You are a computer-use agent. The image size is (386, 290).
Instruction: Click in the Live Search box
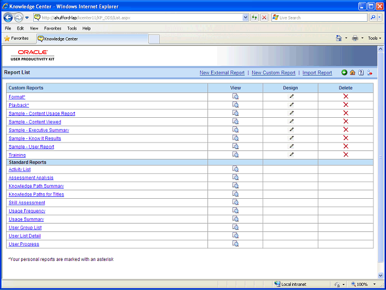[x=320, y=18]
